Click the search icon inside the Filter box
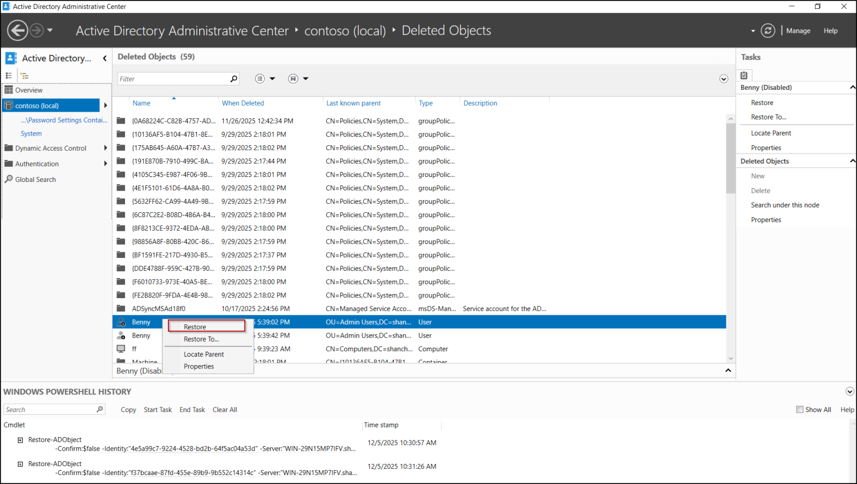The height and width of the screenshot is (484, 857). pyautogui.click(x=234, y=78)
